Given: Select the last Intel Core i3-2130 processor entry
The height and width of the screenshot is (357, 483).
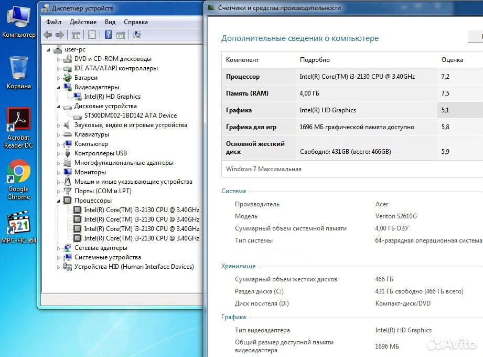Looking at the screenshot, I should (142, 238).
